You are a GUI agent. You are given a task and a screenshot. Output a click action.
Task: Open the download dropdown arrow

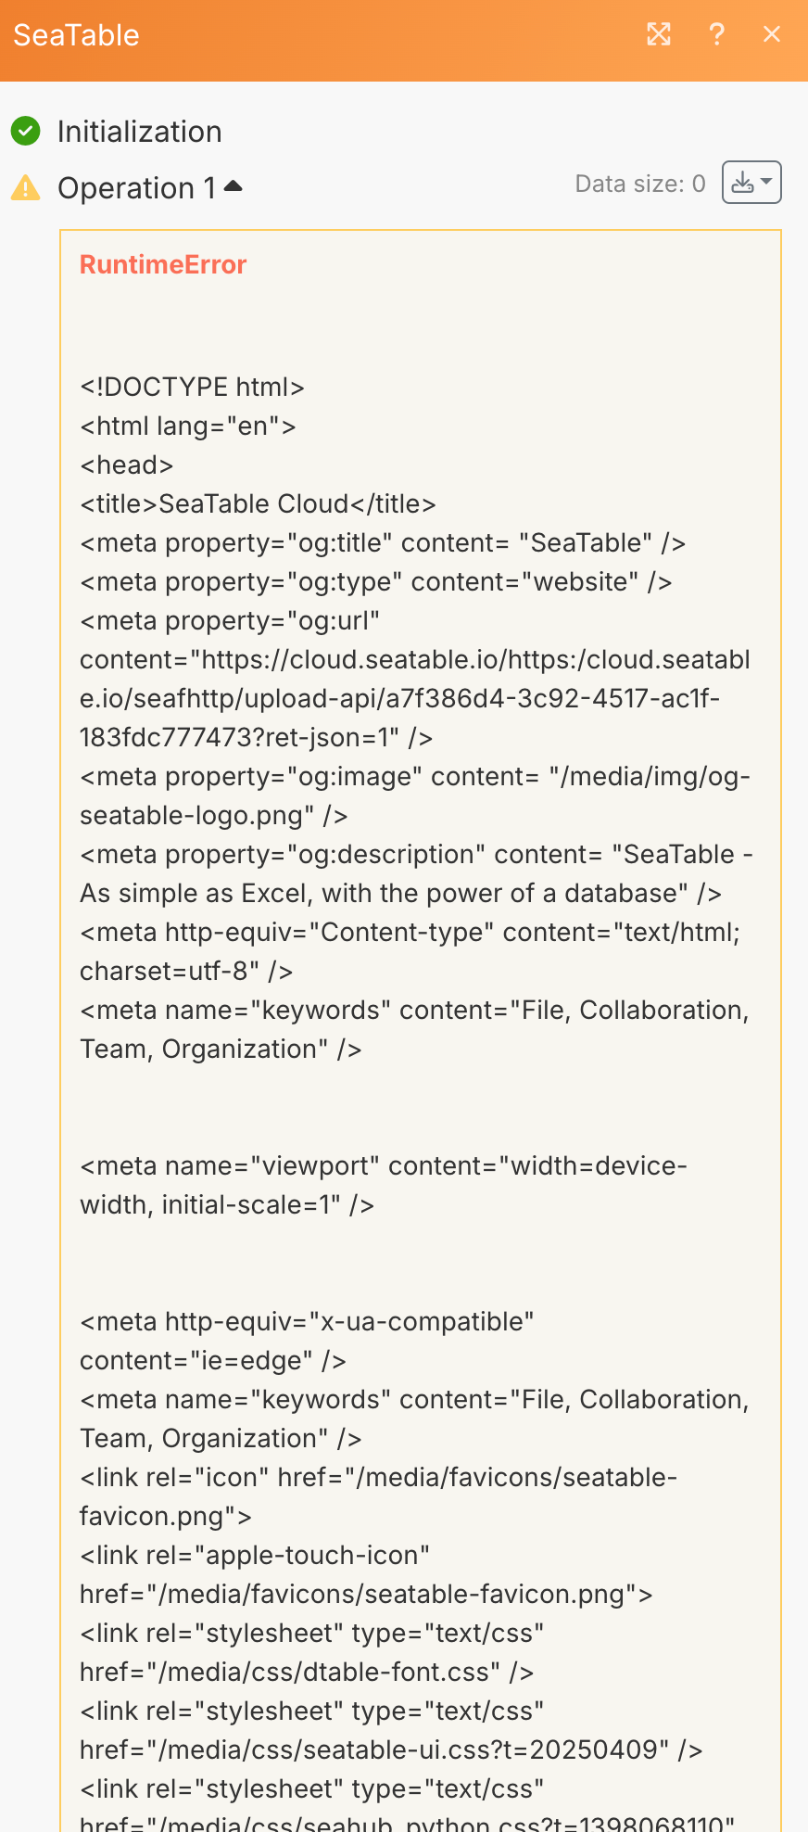tap(766, 183)
